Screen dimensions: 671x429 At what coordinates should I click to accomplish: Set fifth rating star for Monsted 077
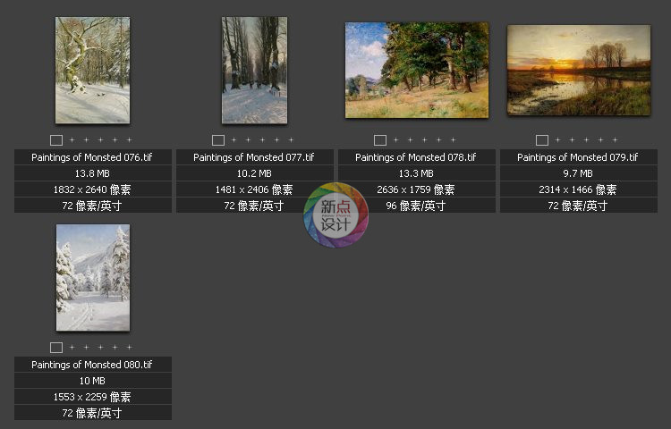pyautogui.click(x=291, y=139)
